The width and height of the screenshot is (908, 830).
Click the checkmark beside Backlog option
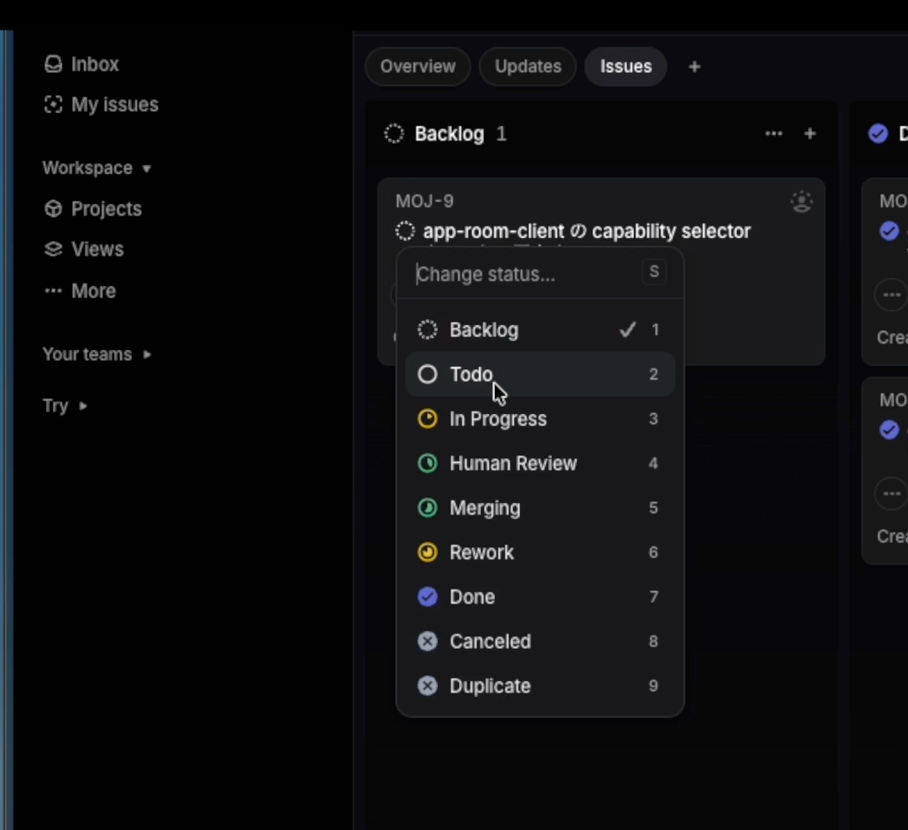coord(627,330)
